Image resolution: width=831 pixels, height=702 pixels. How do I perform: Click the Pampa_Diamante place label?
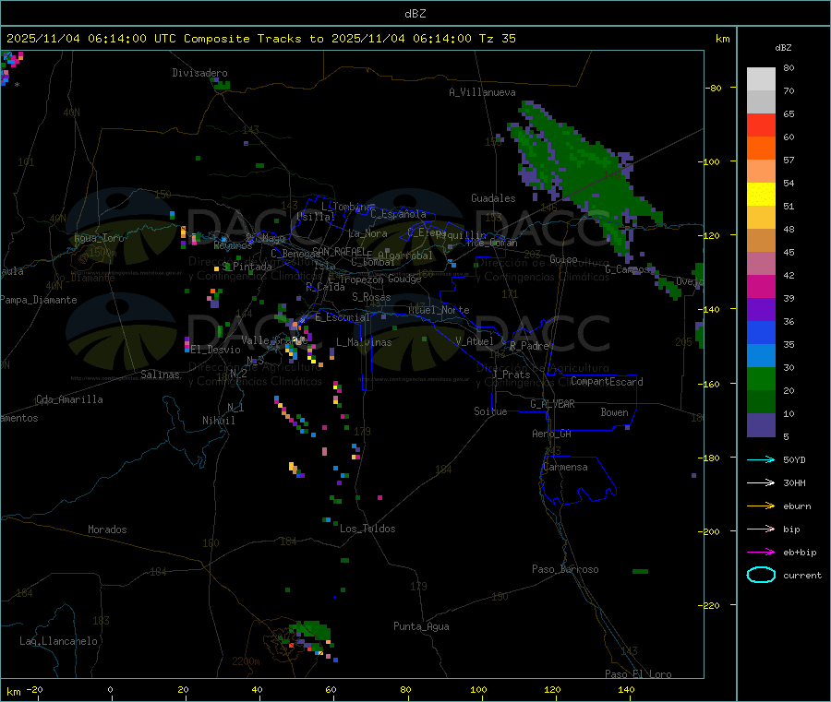39,300
